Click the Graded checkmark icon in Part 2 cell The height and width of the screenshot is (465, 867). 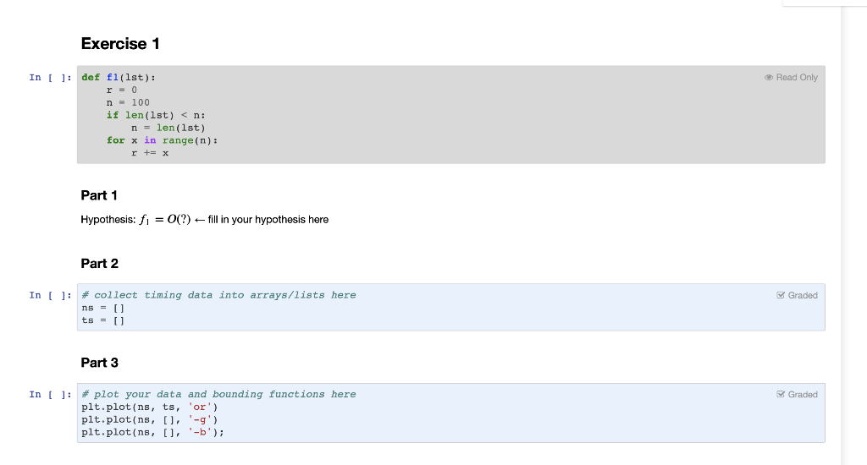click(x=781, y=295)
